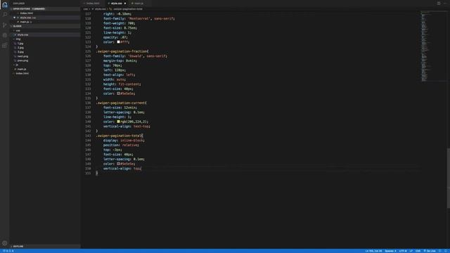This screenshot has width=450, height=253.
Task: Click the yellow rgb color swatch on line 140
Action: pyautogui.click(x=118, y=122)
